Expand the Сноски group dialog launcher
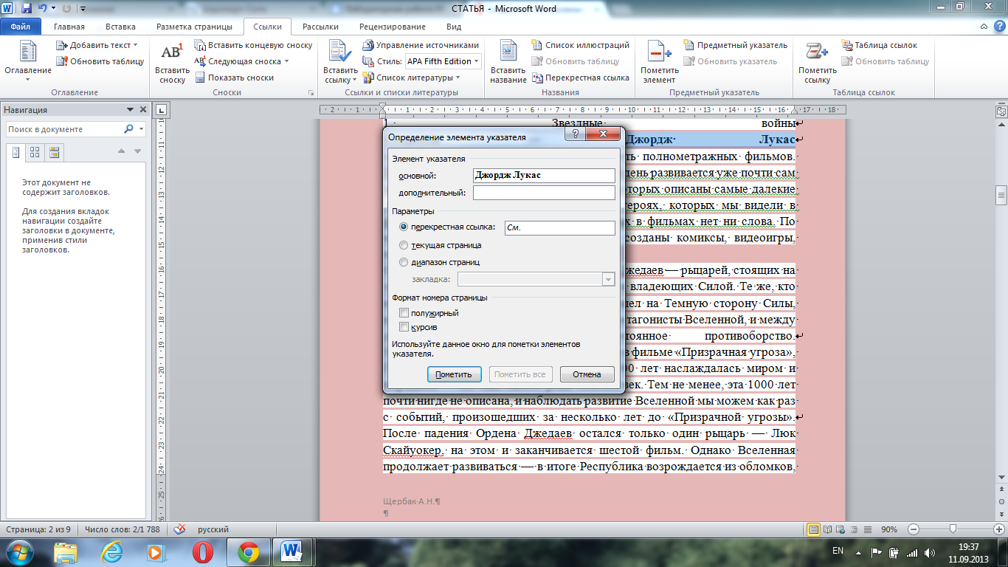This screenshot has width=1008, height=567. (311, 93)
